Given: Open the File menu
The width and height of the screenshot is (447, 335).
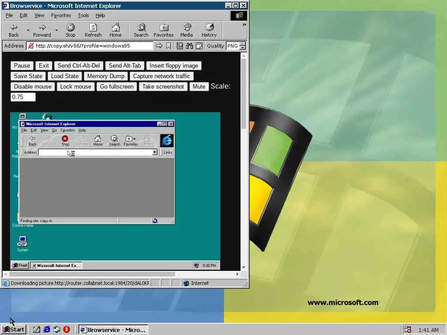Looking at the screenshot, I should [x=9, y=15].
